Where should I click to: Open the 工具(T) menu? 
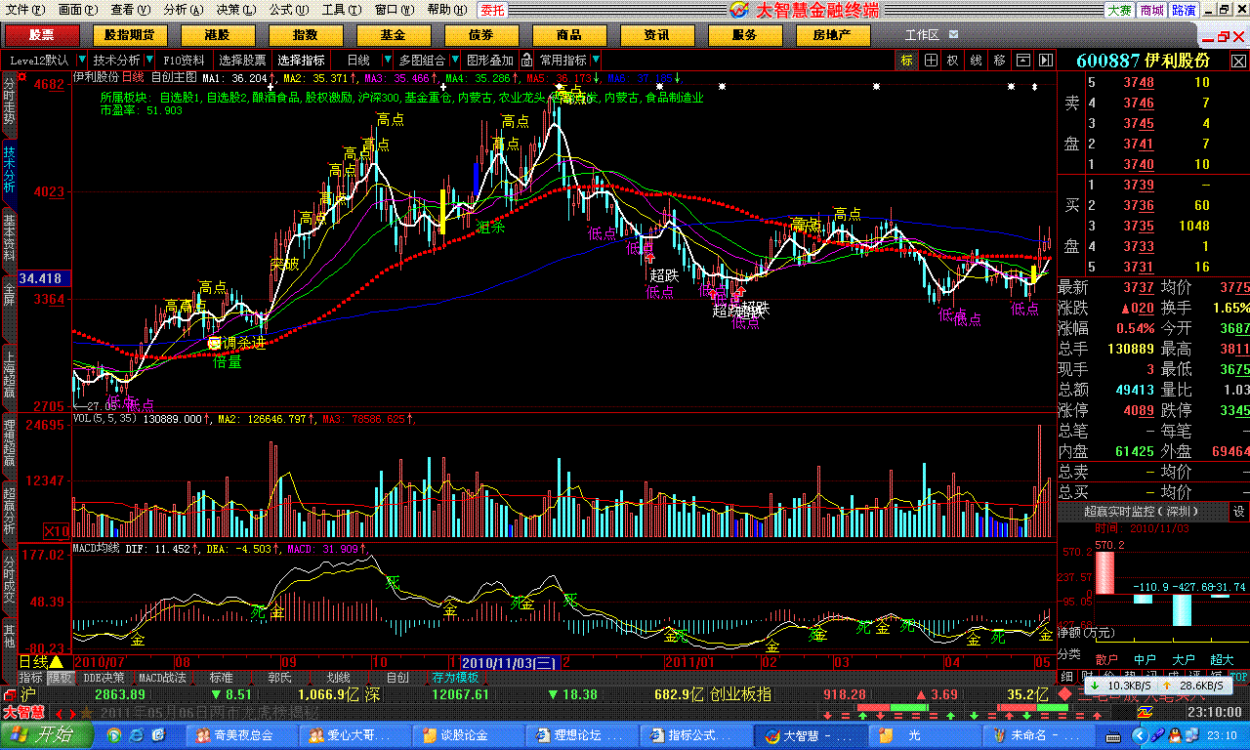point(341,10)
